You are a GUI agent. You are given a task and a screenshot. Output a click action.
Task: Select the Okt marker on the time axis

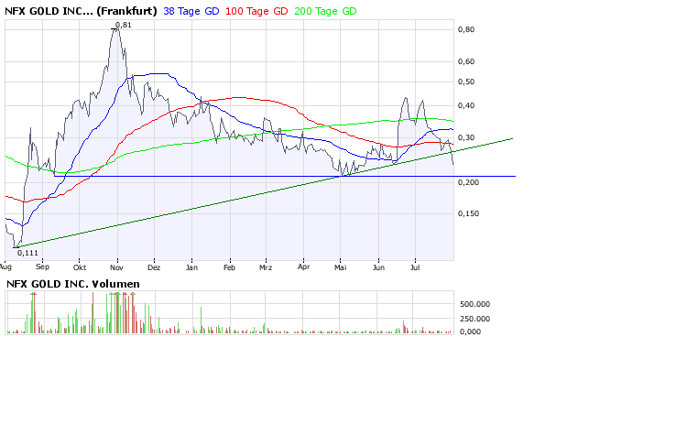click(80, 266)
